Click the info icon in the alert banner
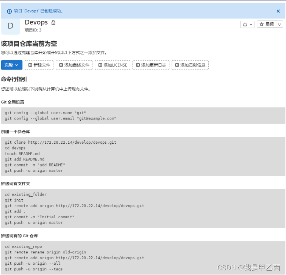The height and width of the screenshot is (275, 286). 9,11
